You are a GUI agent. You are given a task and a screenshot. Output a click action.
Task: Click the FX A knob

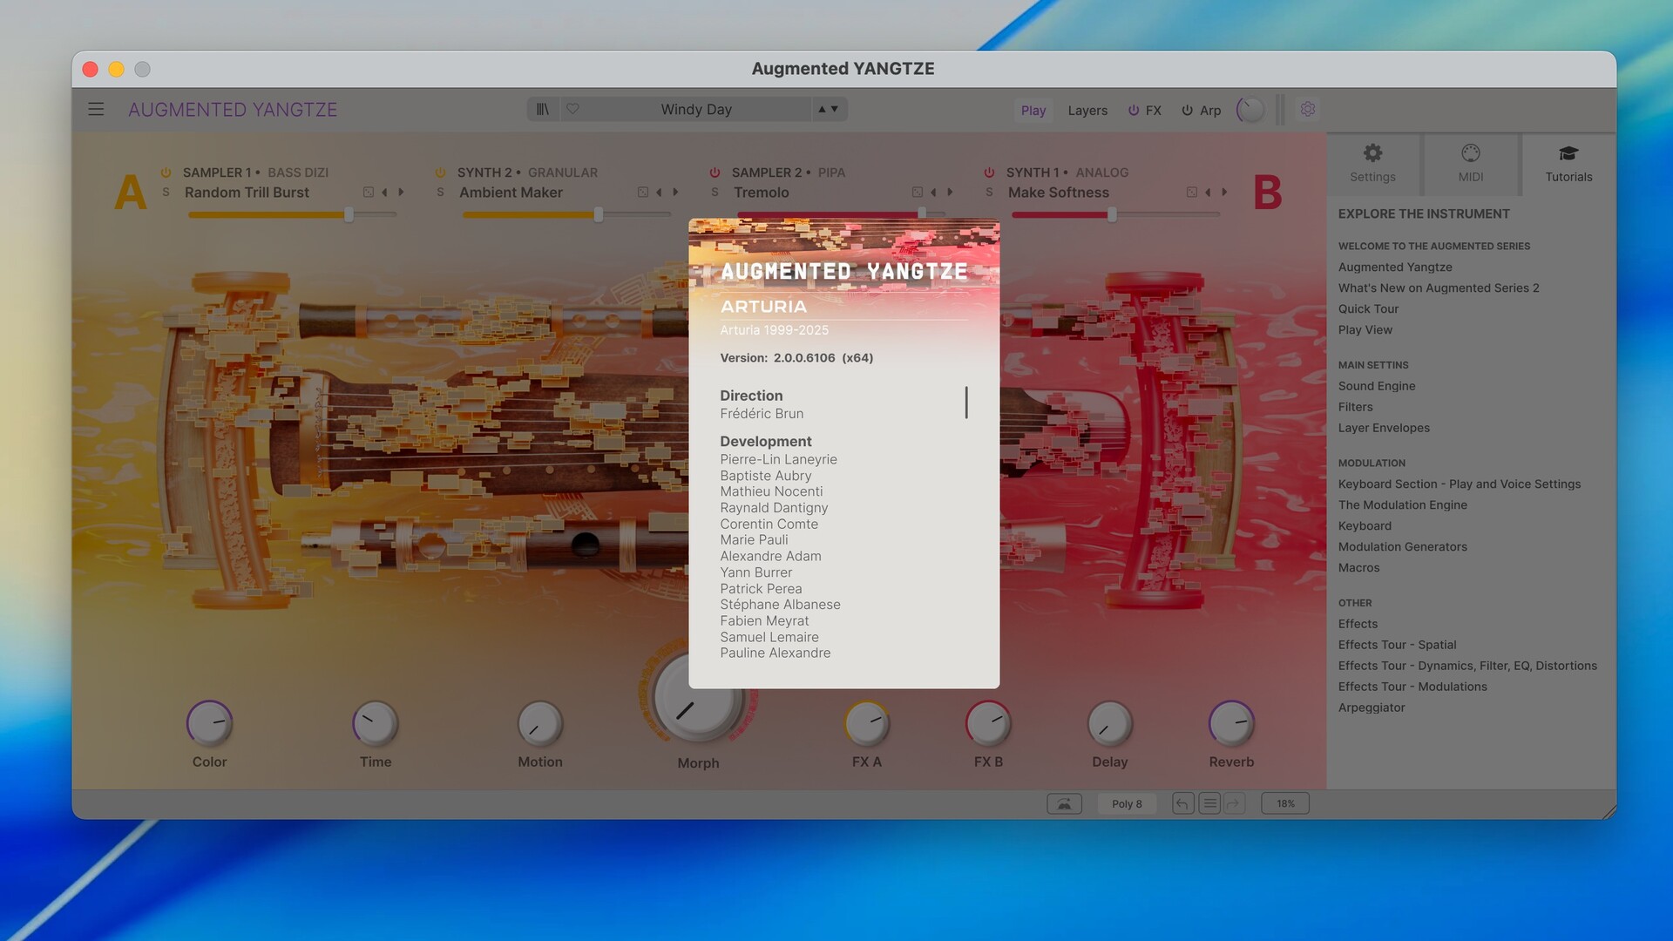pos(867,723)
